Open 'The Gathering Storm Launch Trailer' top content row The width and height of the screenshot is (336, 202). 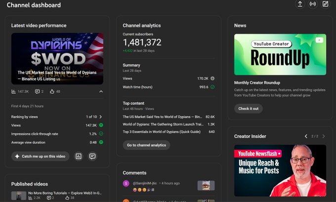[x=168, y=124]
